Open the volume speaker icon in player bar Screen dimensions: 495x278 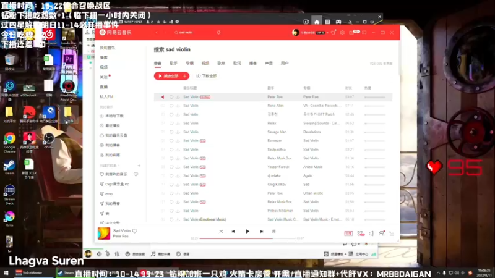click(371, 234)
